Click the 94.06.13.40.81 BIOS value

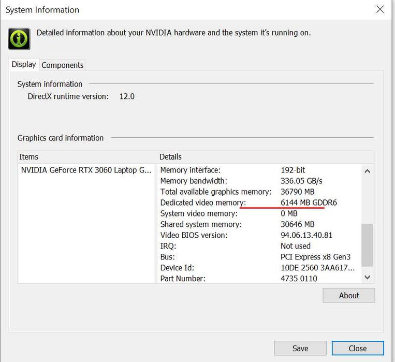(x=306, y=235)
